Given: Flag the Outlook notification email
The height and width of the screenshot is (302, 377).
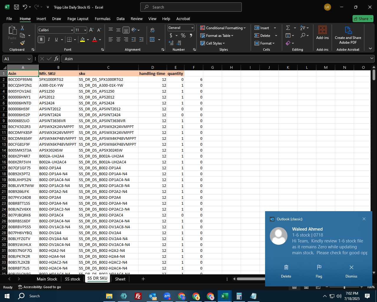Looking at the screenshot, I should click(x=319, y=271).
